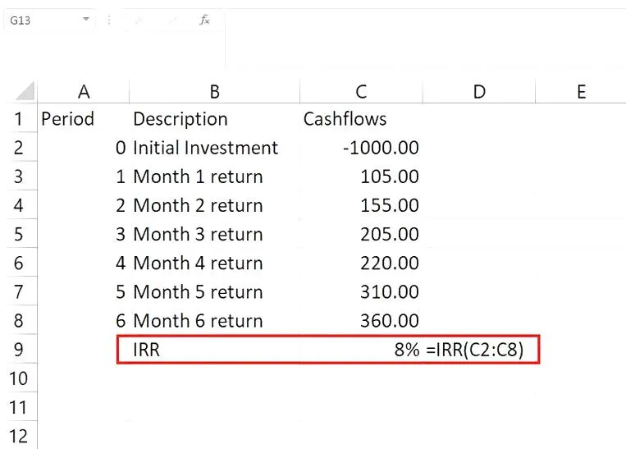Select column E header
The width and height of the screenshot is (626, 449).
click(581, 91)
